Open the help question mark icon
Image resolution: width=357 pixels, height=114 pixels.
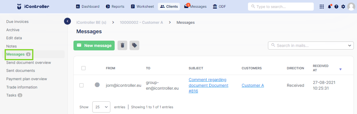coord(336,7)
